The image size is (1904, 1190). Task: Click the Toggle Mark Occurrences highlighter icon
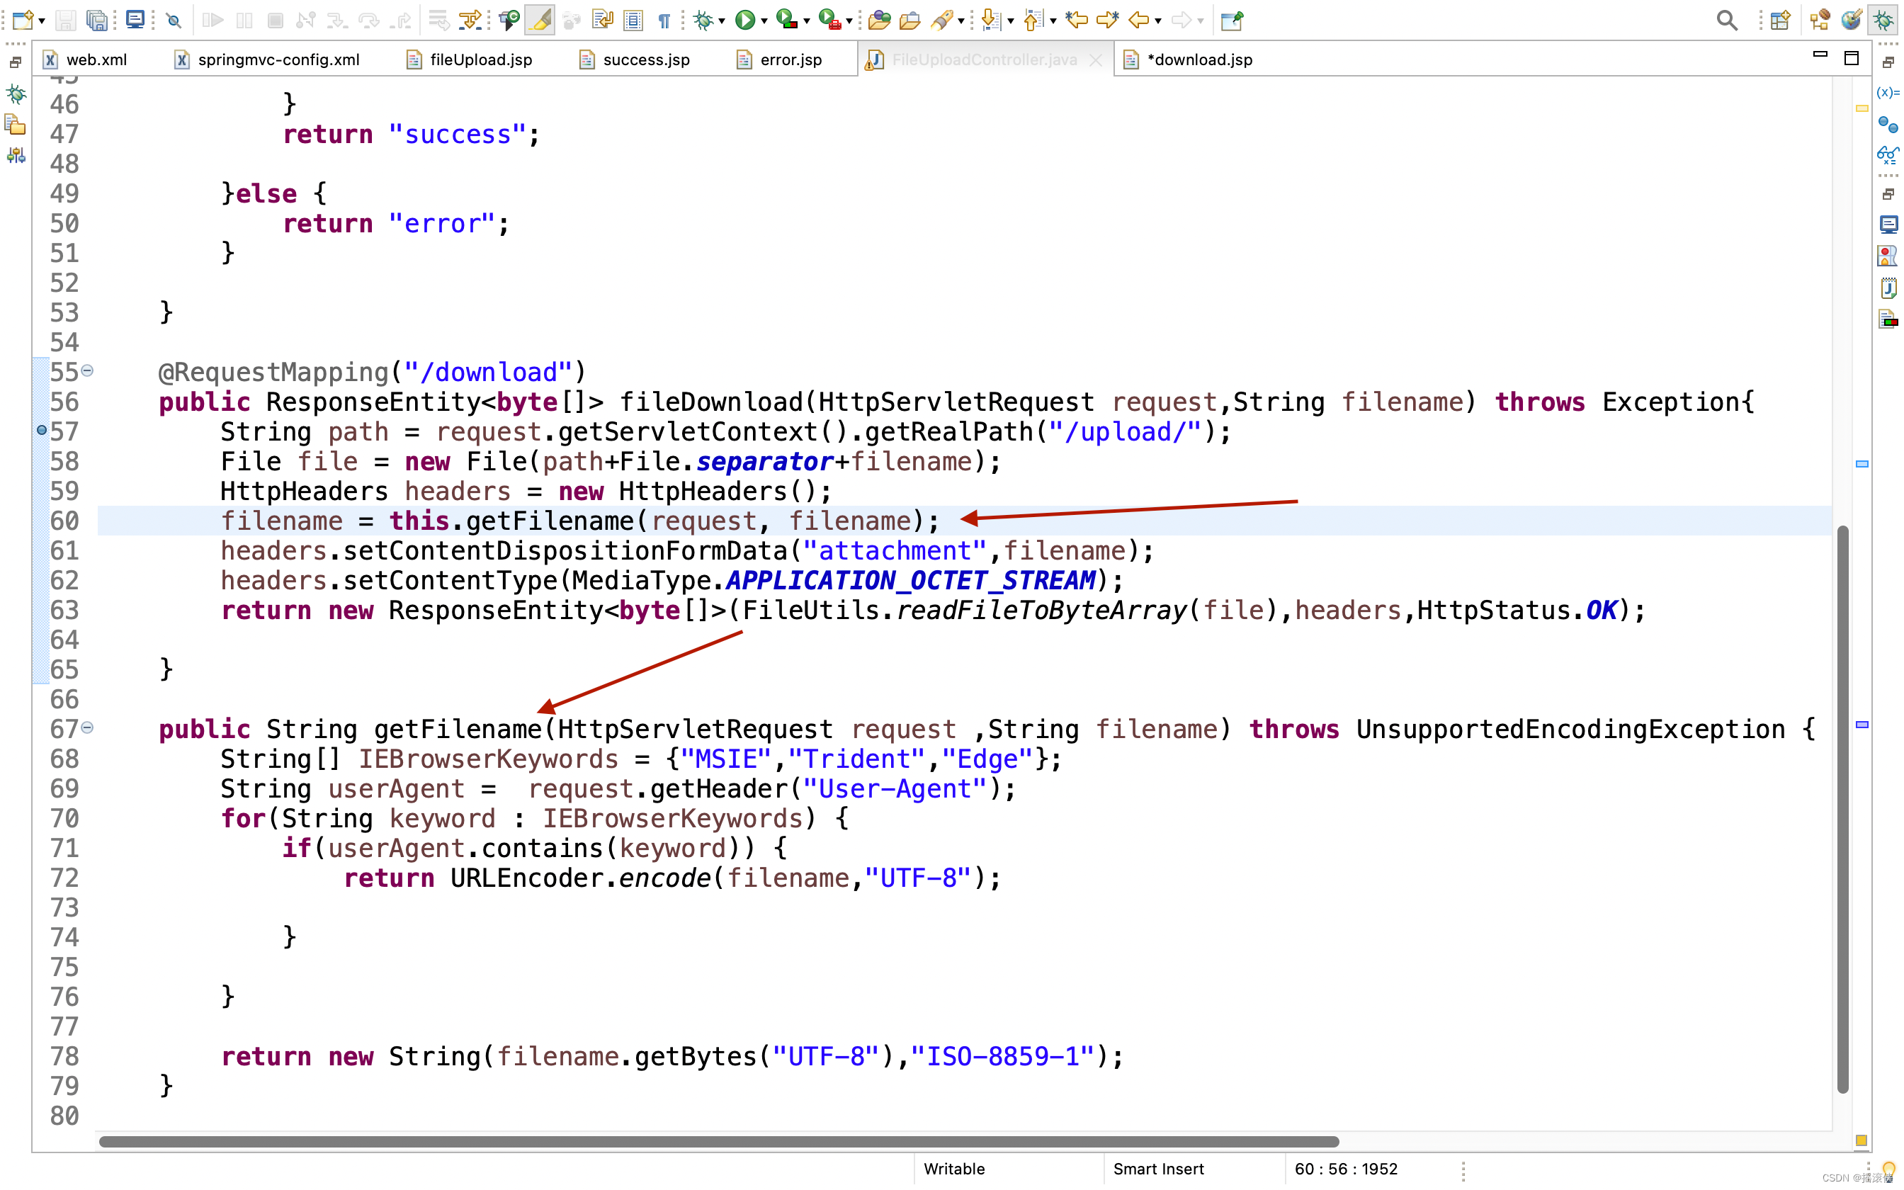click(x=540, y=20)
